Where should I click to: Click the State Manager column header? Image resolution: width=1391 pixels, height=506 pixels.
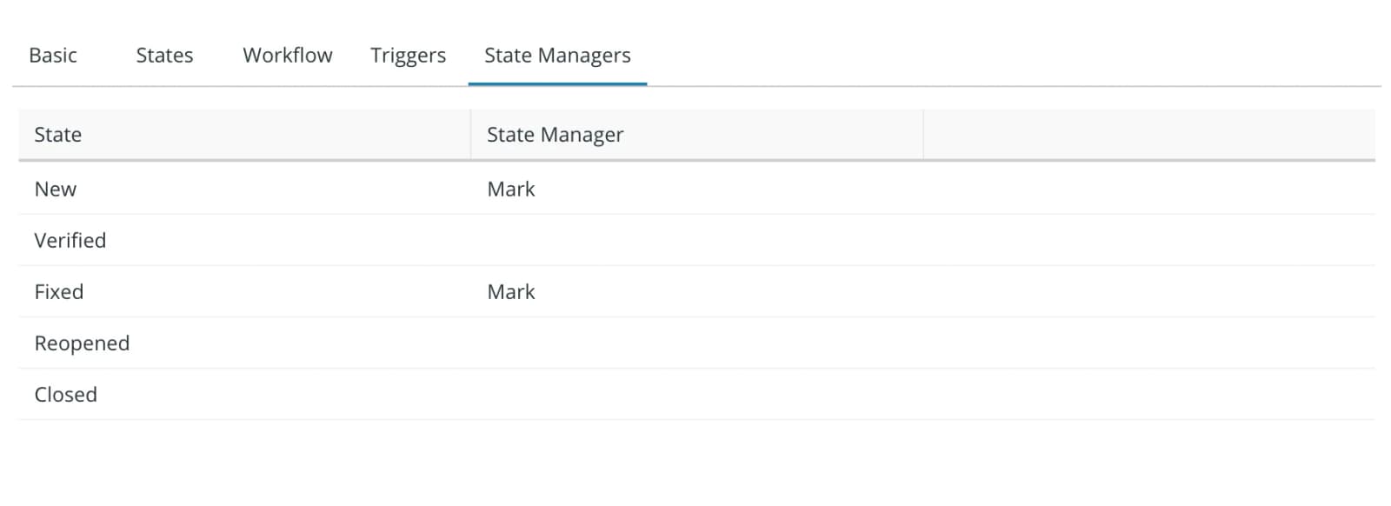[x=696, y=135]
